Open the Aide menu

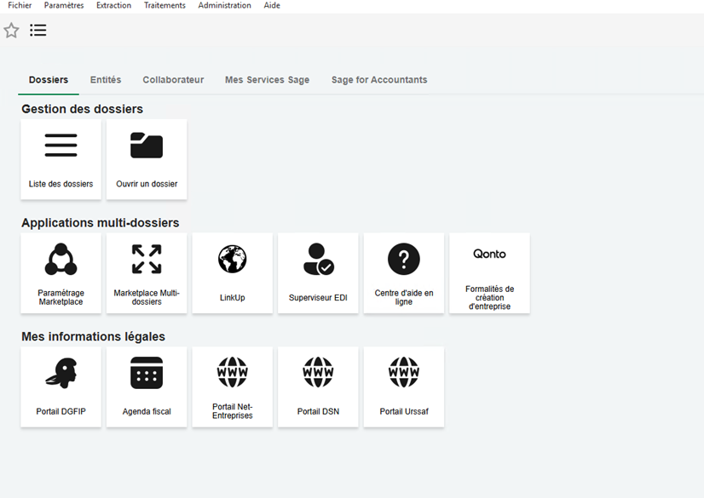272,5
